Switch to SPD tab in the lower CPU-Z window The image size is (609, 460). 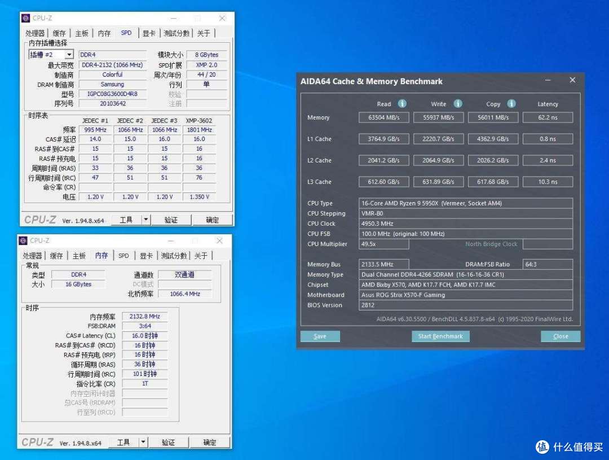tap(123, 256)
